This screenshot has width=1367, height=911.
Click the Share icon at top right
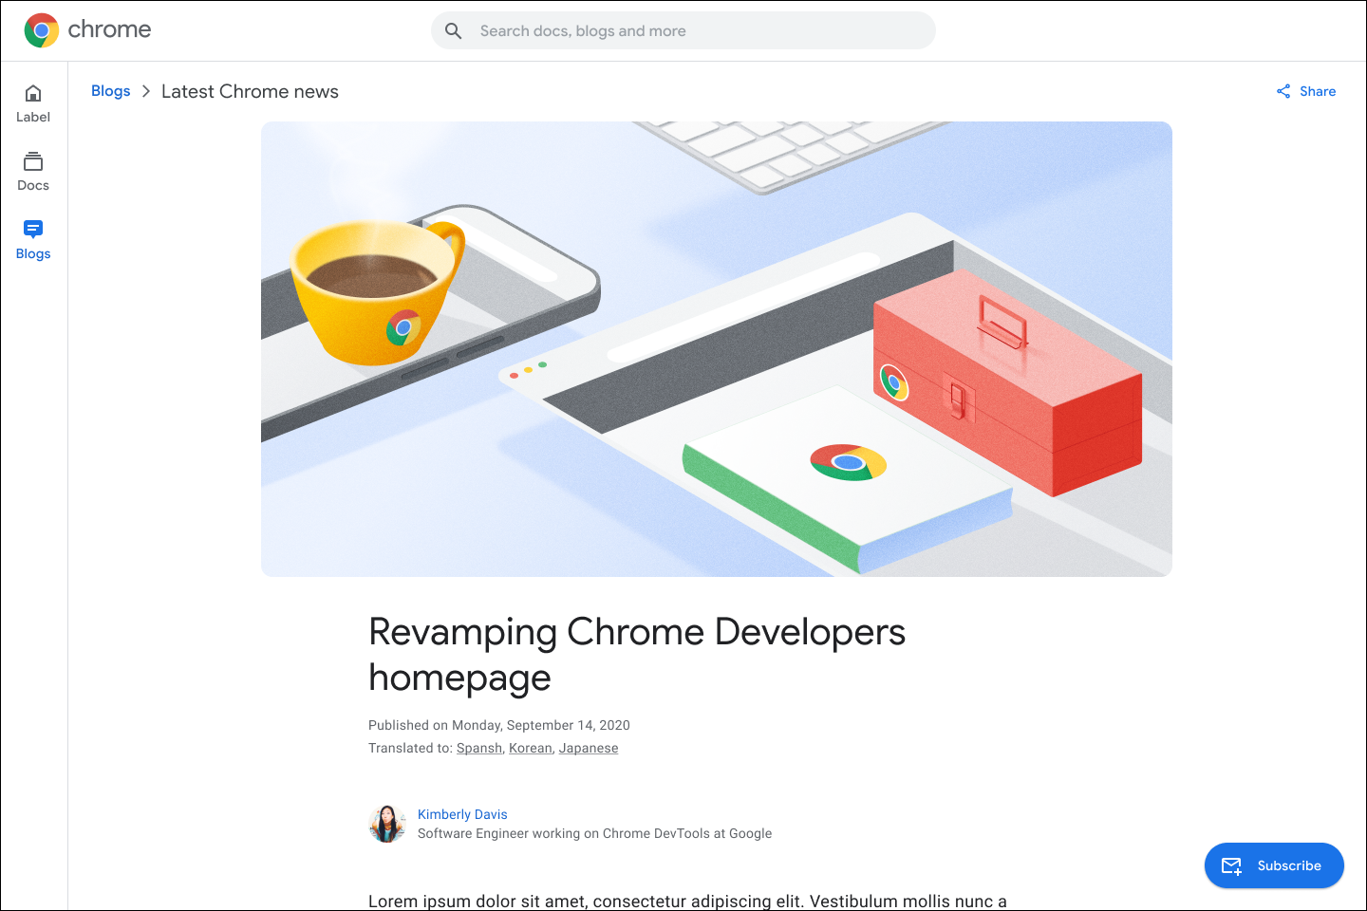[x=1283, y=90]
